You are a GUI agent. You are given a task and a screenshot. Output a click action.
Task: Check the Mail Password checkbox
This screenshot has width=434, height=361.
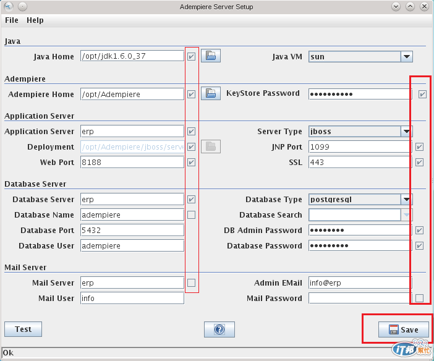pyautogui.click(x=420, y=298)
